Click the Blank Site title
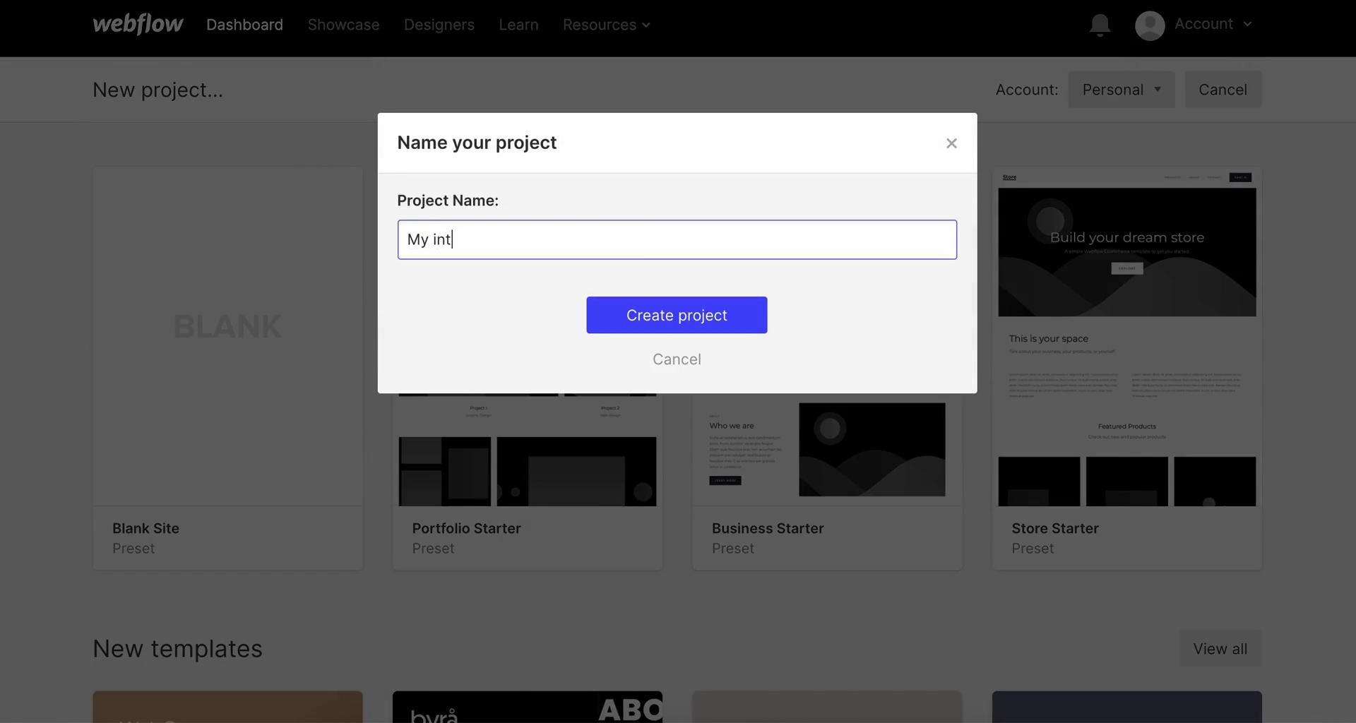Image resolution: width=1356 pixels, height=723 pixels. 145,528
